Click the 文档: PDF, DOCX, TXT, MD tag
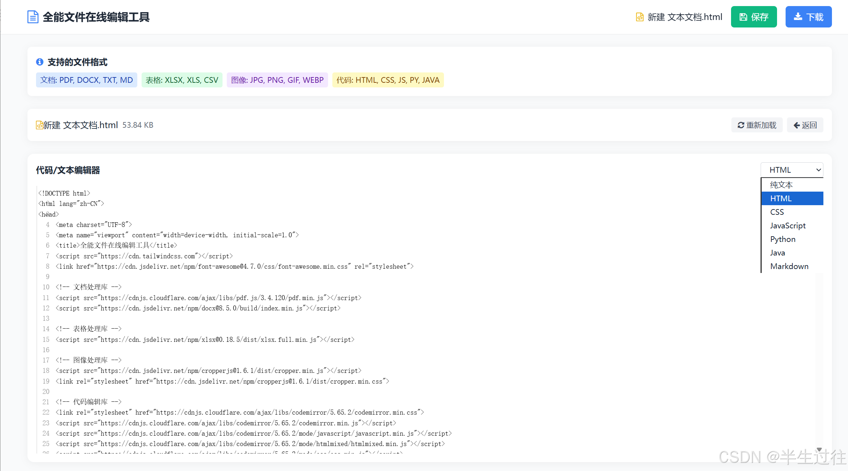Screen dimensions: 848x471 pyautogui.click(x=87, y=80)
